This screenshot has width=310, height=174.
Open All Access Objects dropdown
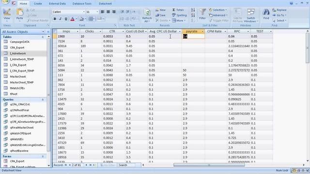(x=43, y=32)
